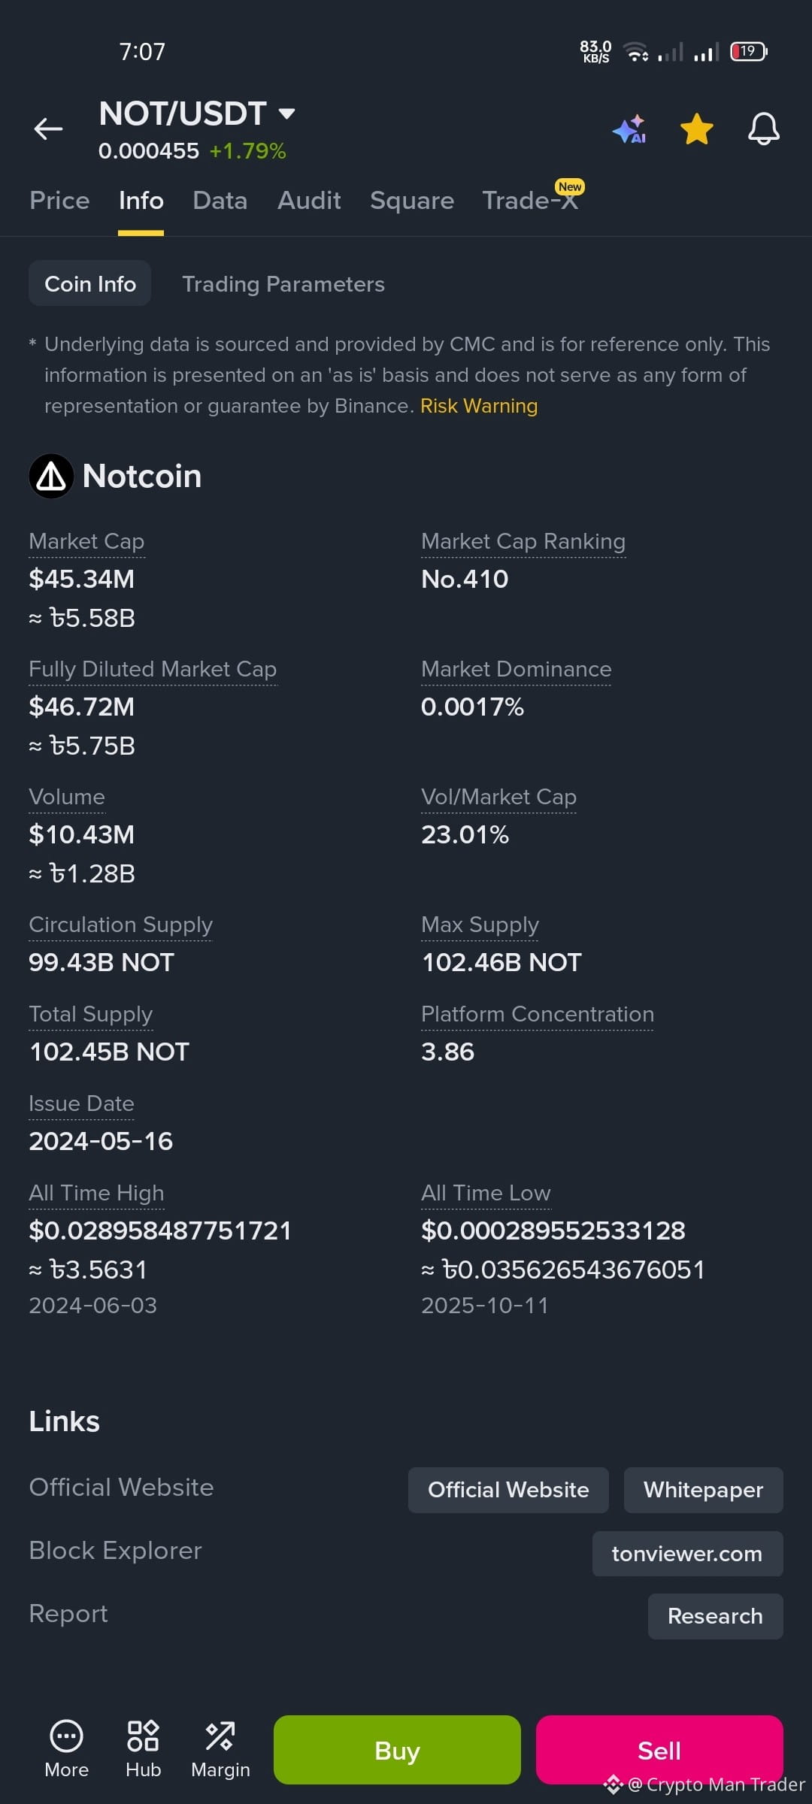Open the Trade-X tab
Viewport: 812px width, 1804px height.
click(531, 199)
